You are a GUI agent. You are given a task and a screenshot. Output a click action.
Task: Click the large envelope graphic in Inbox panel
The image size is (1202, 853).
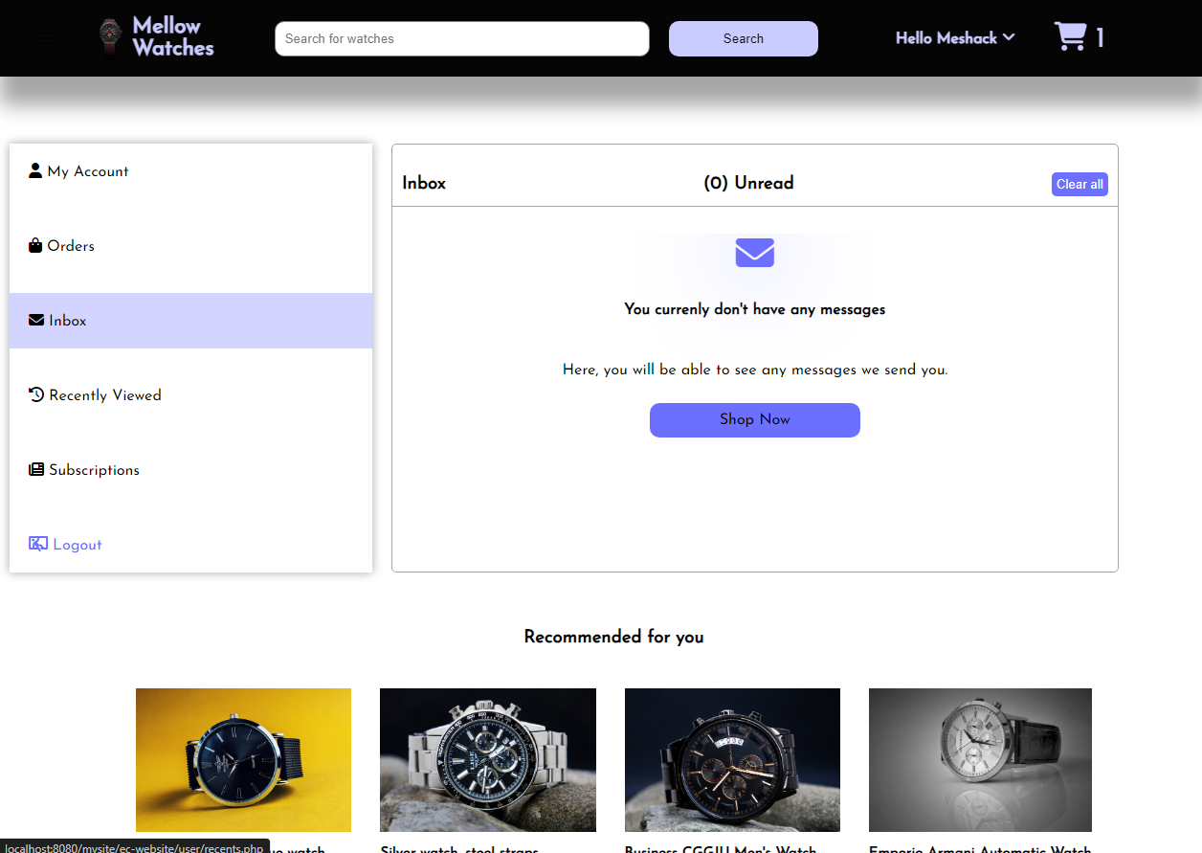[x=754, y=253]
